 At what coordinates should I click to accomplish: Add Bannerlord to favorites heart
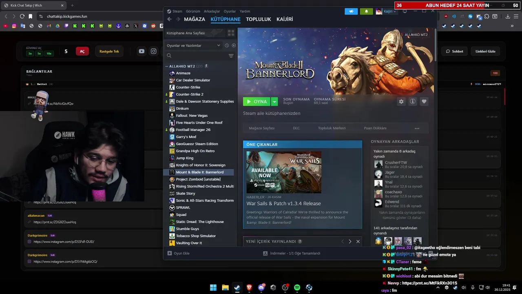pyautogui.click(x=424, y=102)
